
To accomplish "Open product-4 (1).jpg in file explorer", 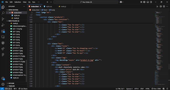I will click(16, 56).
